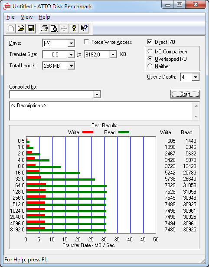Image resolution: width=209 pixels, height=267 pixels.
Task: Click the move arrows toolbar icon
Action: pos(64,28)
